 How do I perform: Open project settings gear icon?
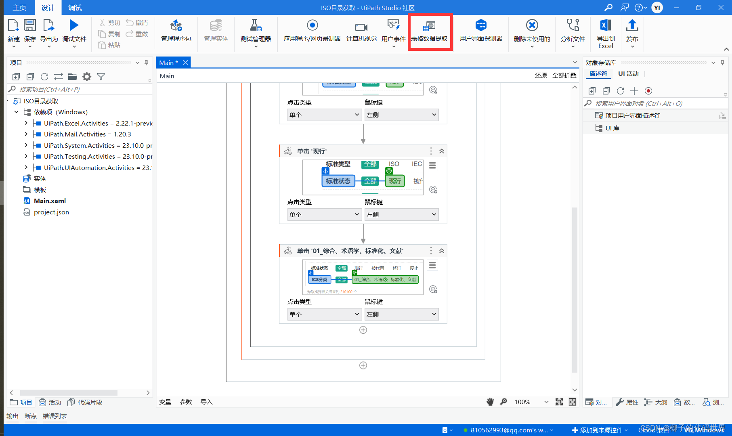click(x=87, y=77)
